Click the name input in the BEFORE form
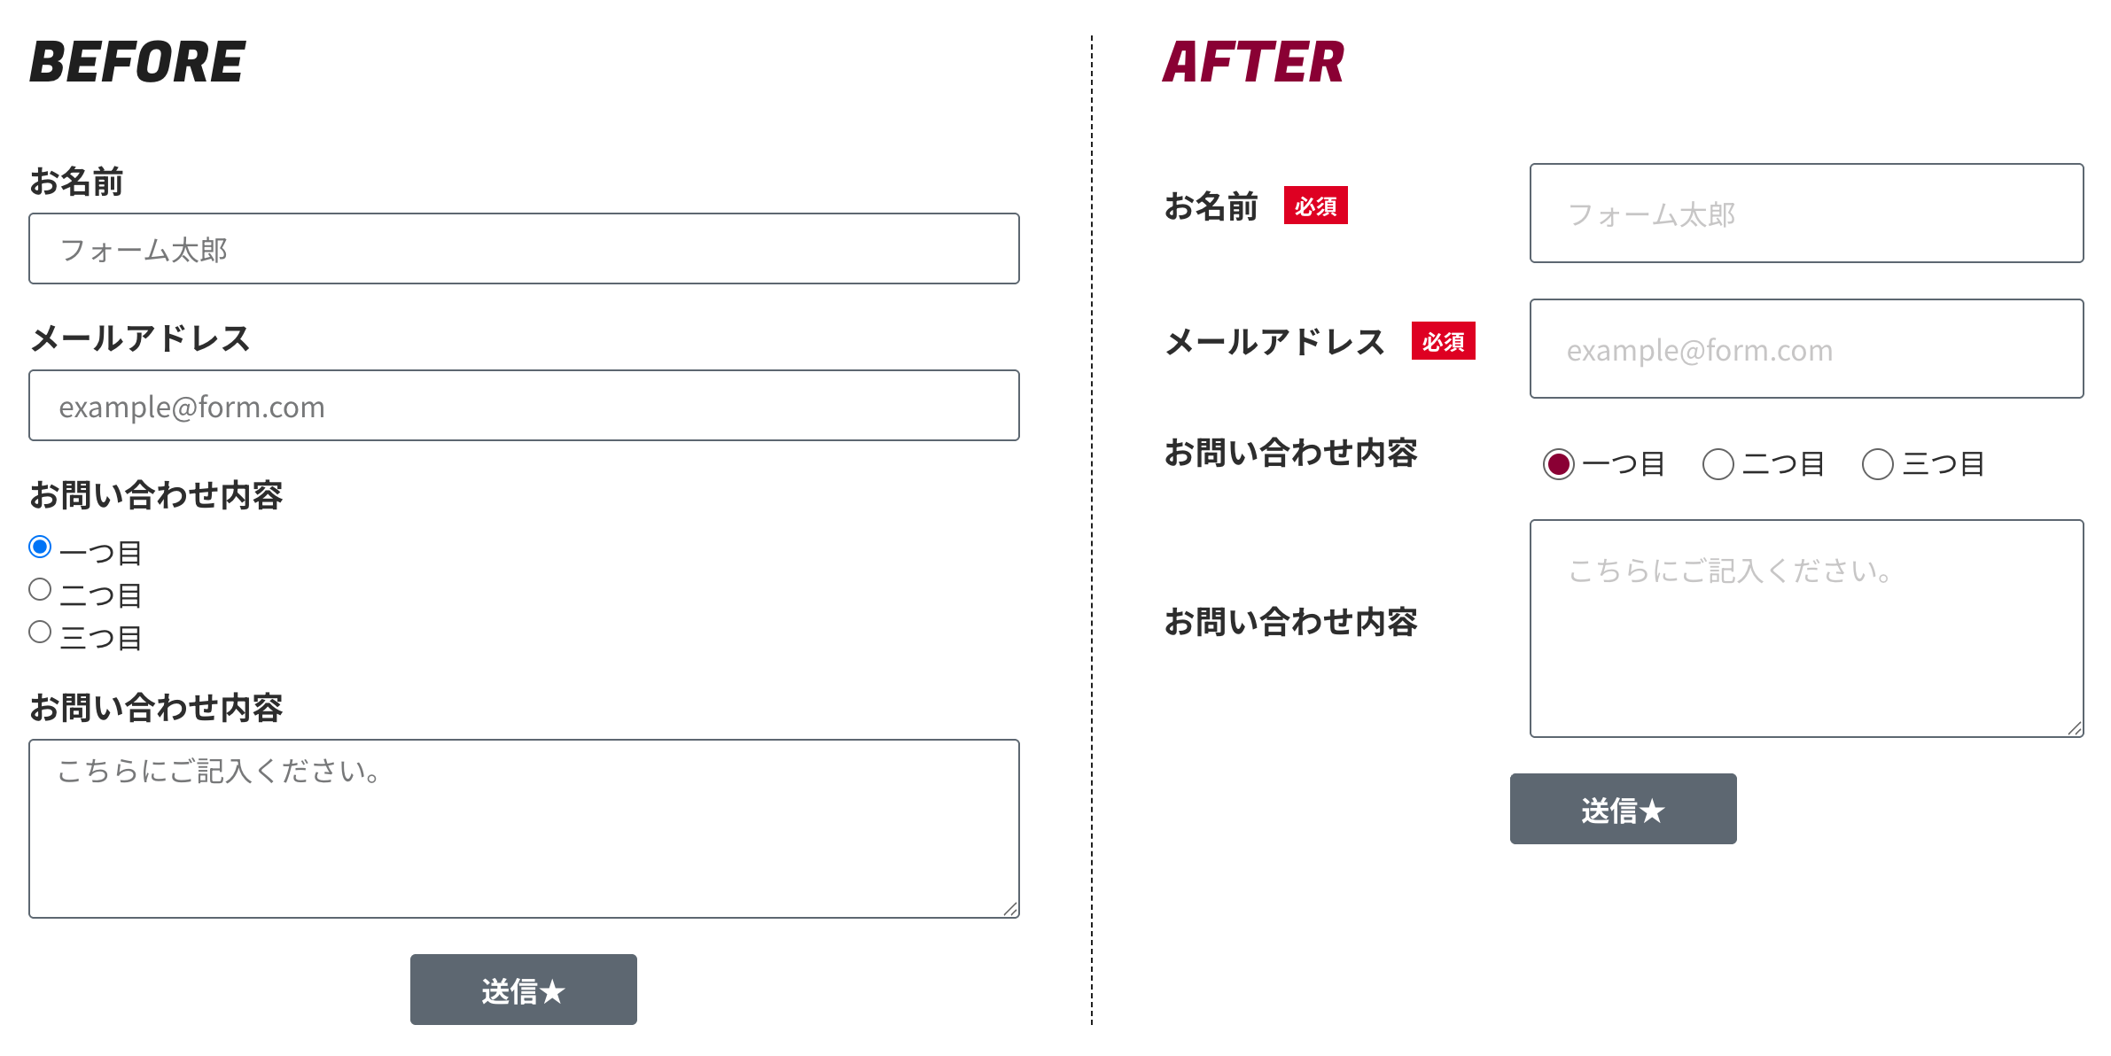Image resolution: width=2111 pixels, height=1056 pixels. click(523, 249)
